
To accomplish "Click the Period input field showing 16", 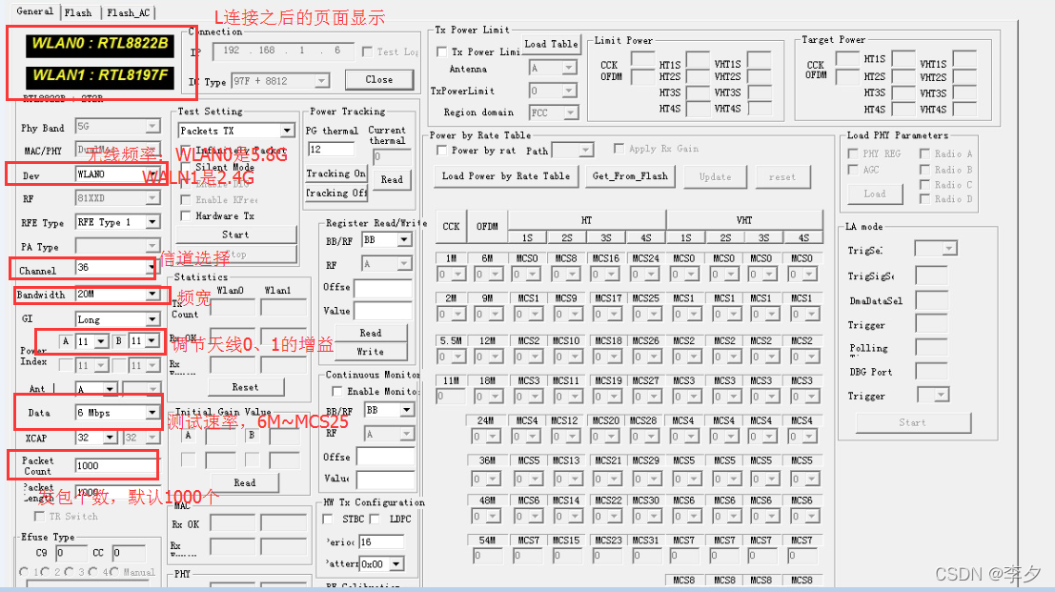I will 381,541.
